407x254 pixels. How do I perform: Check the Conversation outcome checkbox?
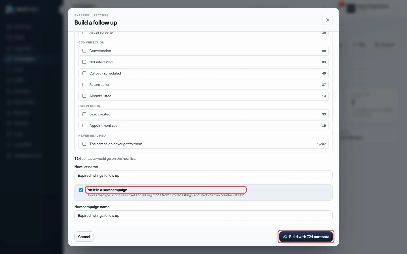tap(84, 51)
